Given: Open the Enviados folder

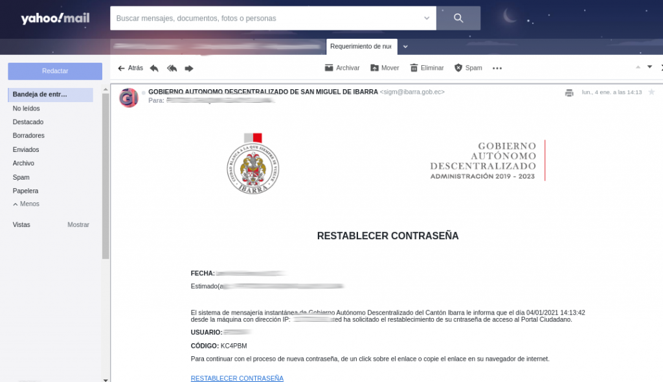Looking at the screenshot, I should tap(26, 149).
